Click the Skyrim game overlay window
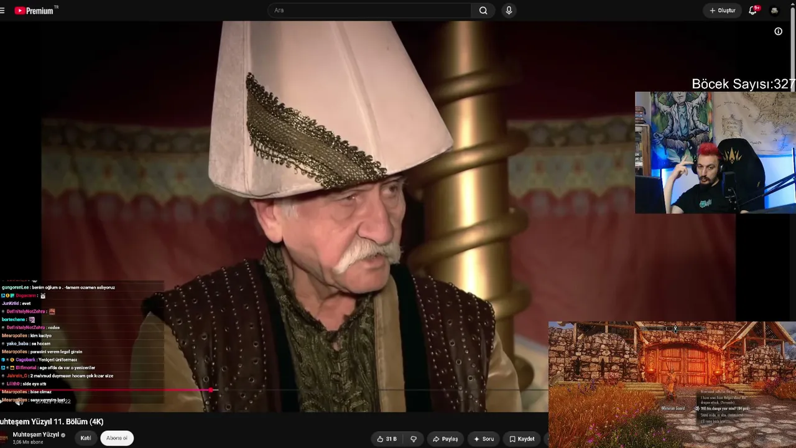The width and height of the screenshot is (796, 448). 672,385
